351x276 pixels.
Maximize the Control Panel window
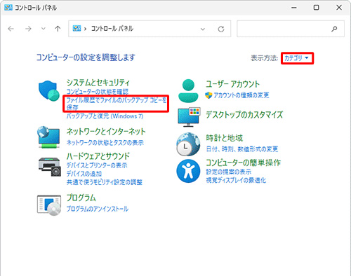[316, 8]
